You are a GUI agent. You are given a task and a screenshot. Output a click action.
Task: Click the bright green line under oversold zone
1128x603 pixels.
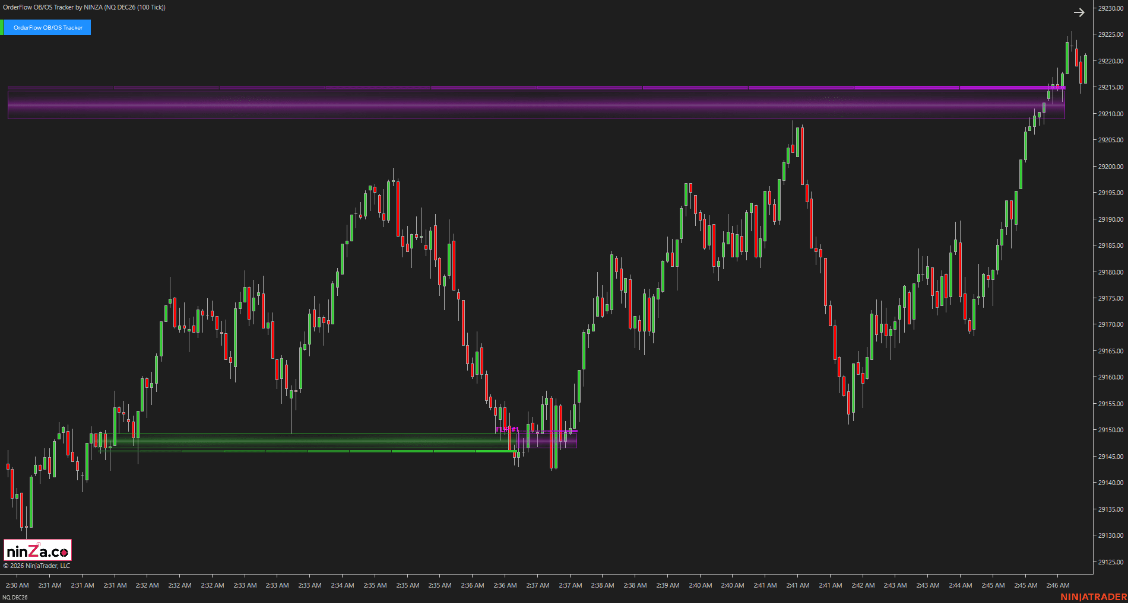(x=309, y=451)
